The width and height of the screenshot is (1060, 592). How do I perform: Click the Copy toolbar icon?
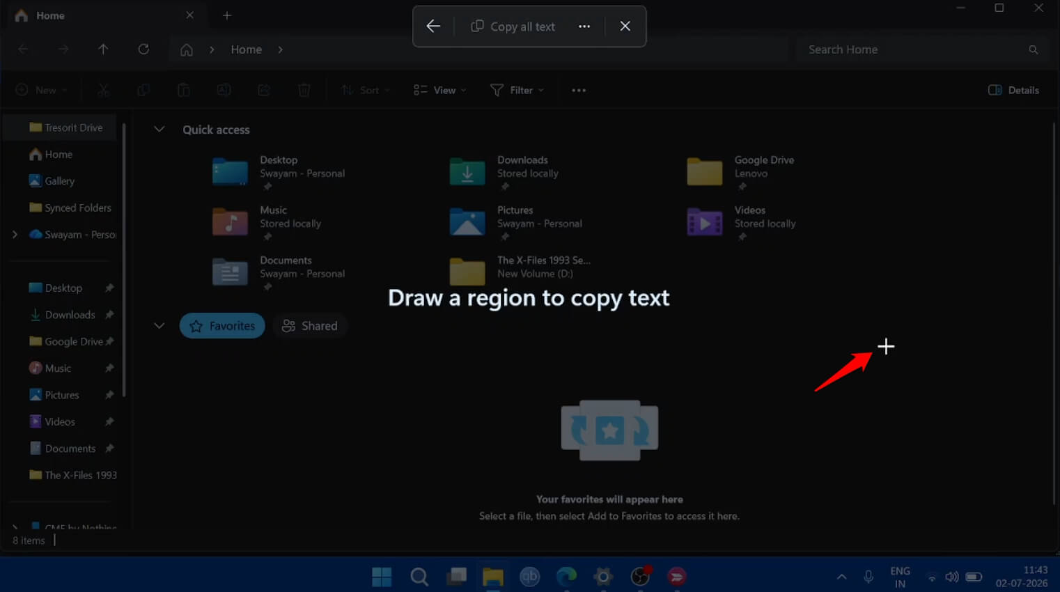(x=143, y=90)
